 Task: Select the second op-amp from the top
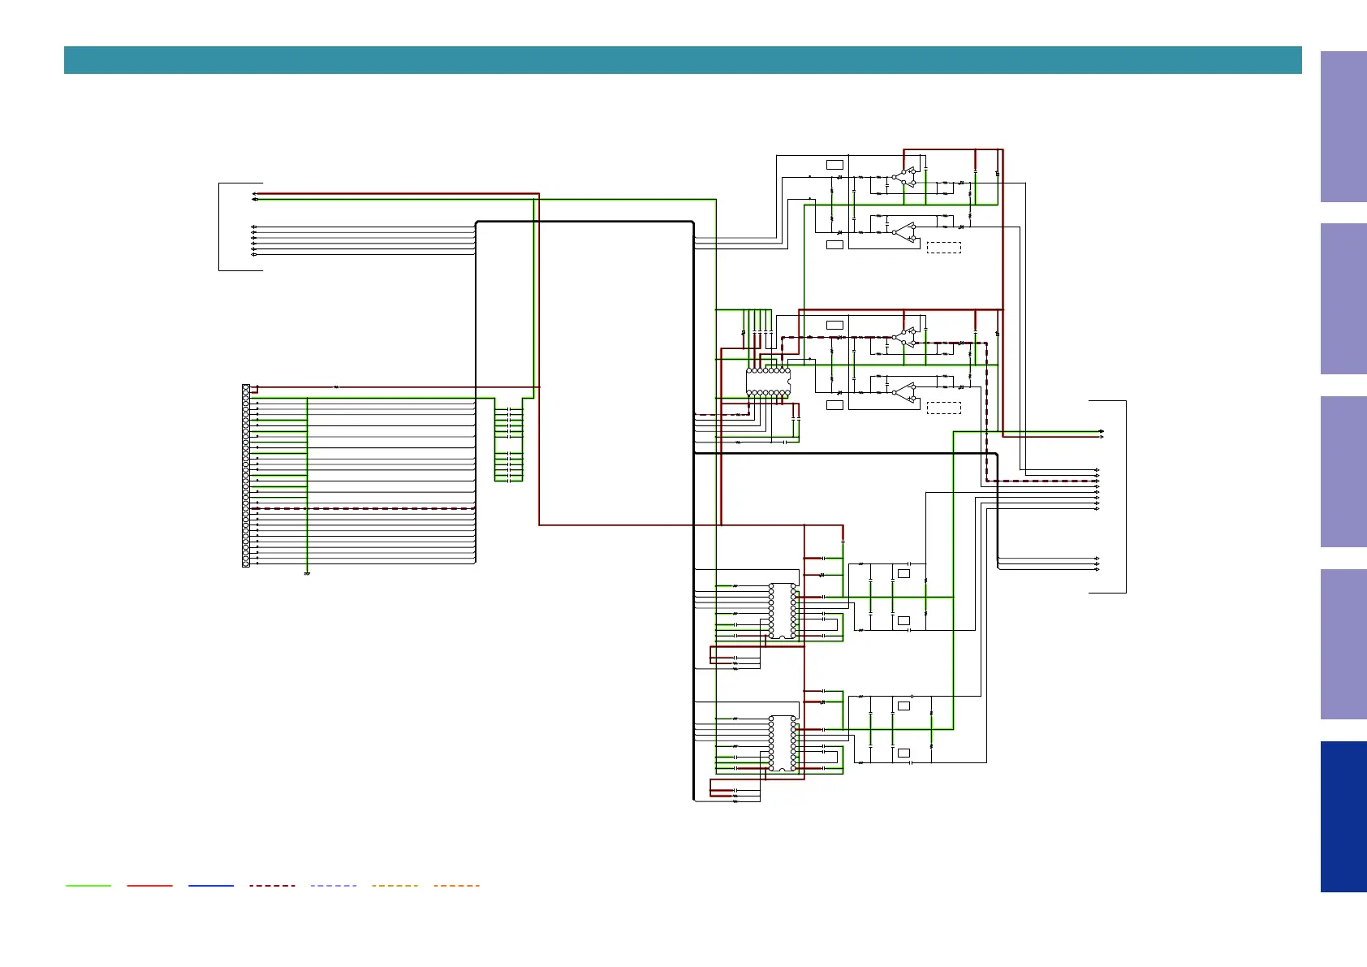tap(904, 231)
